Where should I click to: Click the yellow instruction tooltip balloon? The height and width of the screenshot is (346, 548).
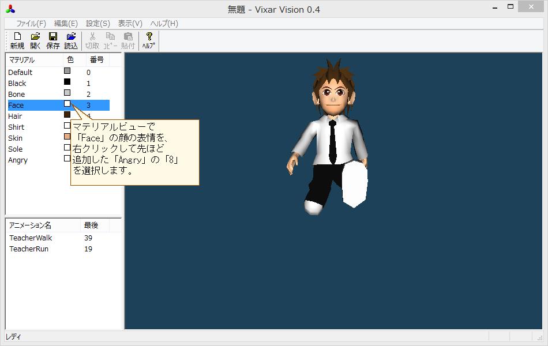point(135,152)
